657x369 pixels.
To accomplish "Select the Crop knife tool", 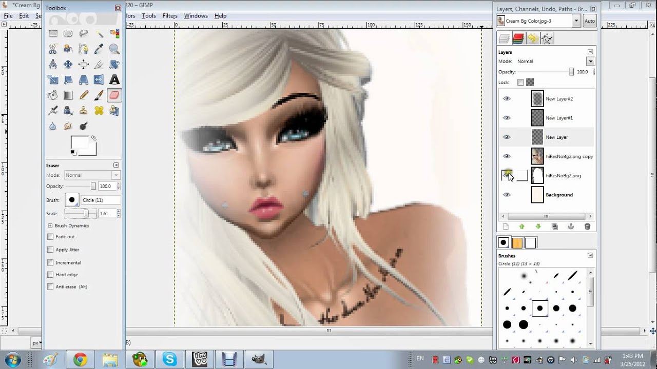I will (x=99, y=65).
